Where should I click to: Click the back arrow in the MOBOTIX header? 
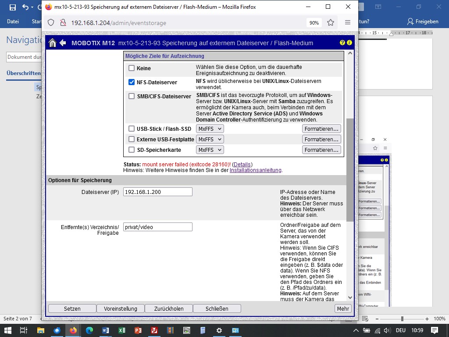pos(63,43)
